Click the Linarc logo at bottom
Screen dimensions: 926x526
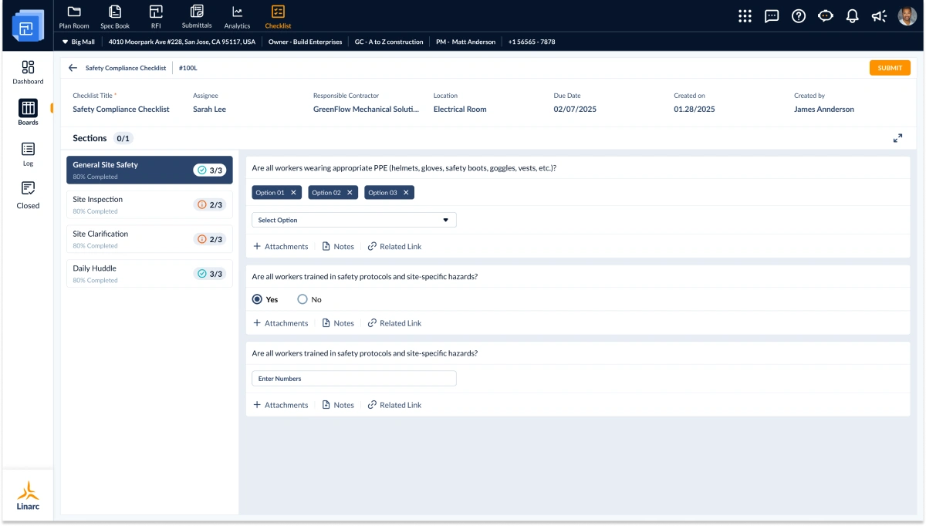point(28,495)
